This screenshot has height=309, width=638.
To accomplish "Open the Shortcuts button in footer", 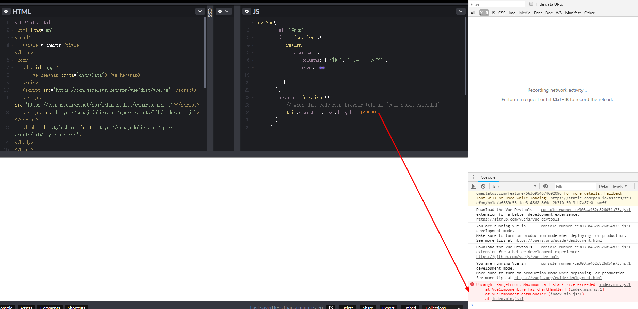I will point(77,307).
